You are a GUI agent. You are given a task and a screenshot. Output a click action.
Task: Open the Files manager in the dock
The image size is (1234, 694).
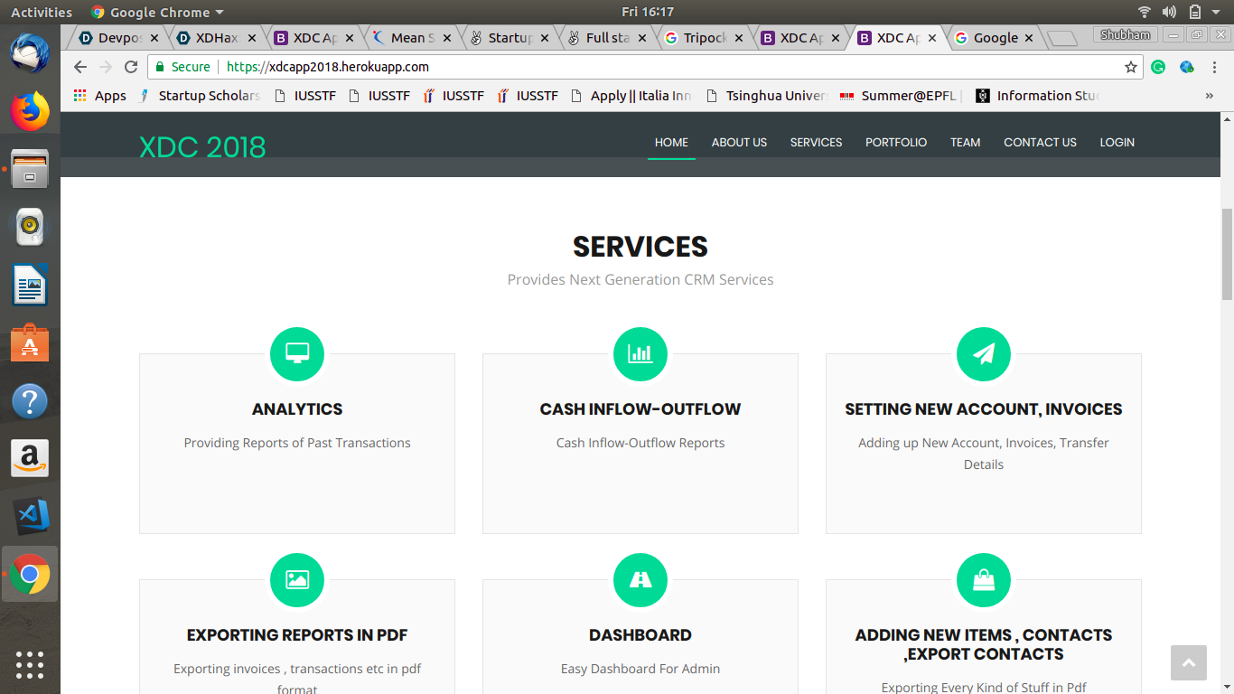[x=30, y=169]
